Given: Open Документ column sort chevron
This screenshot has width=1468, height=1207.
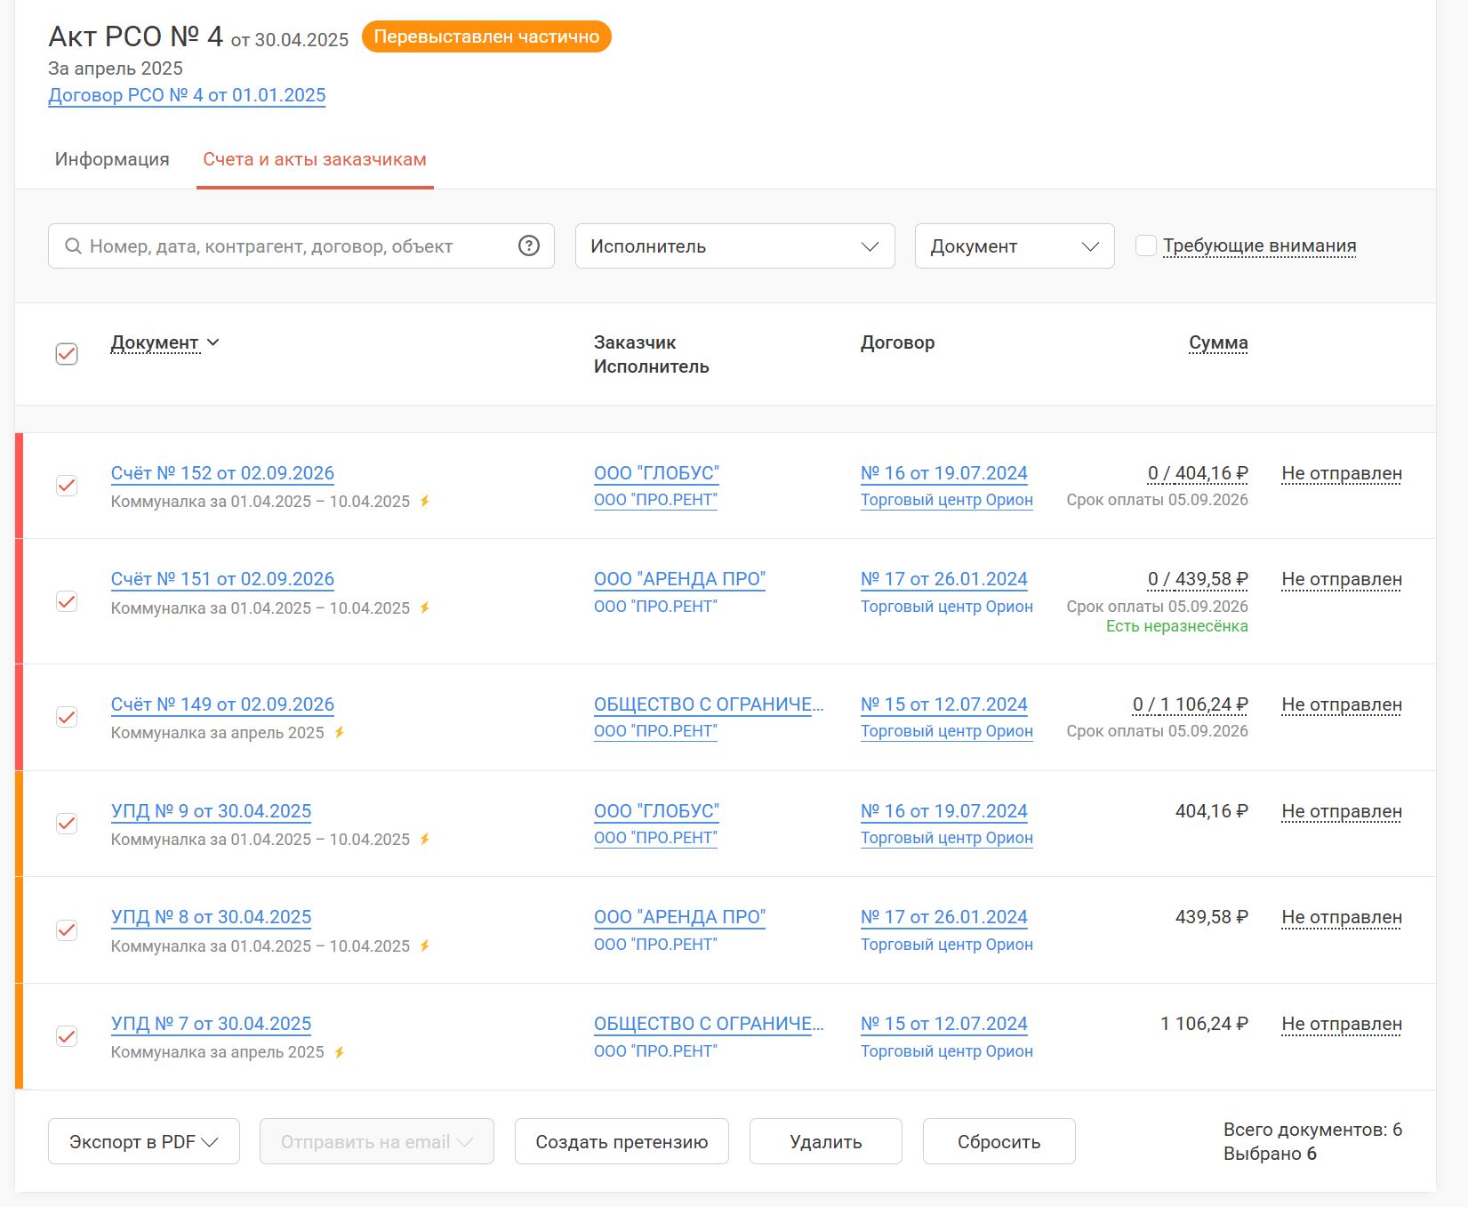Looking at the screenshot, I should [x=213, y=342].
